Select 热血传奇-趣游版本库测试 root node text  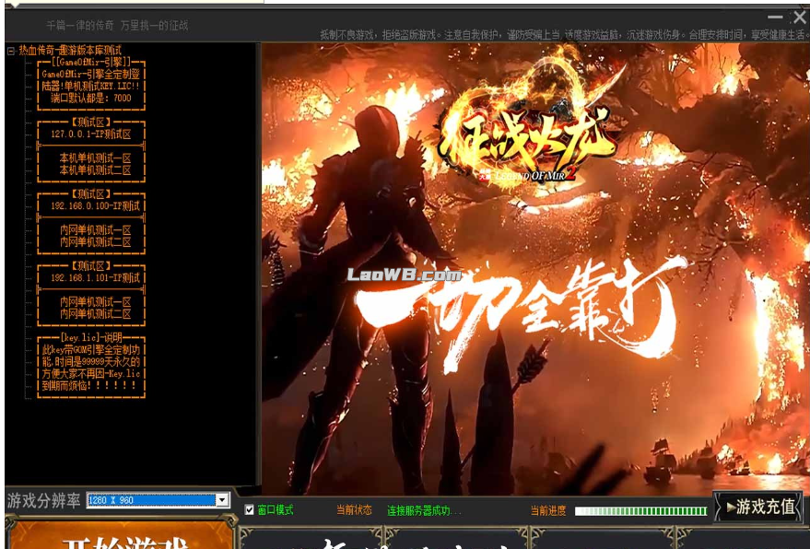70,51
